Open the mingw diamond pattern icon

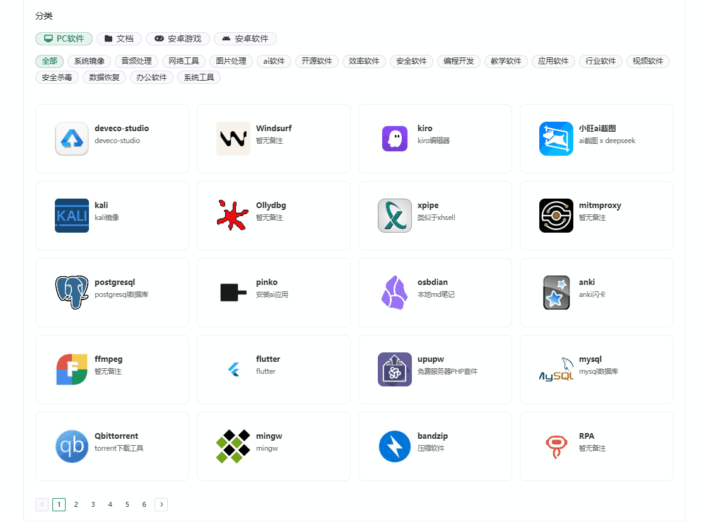click(233, 446)
